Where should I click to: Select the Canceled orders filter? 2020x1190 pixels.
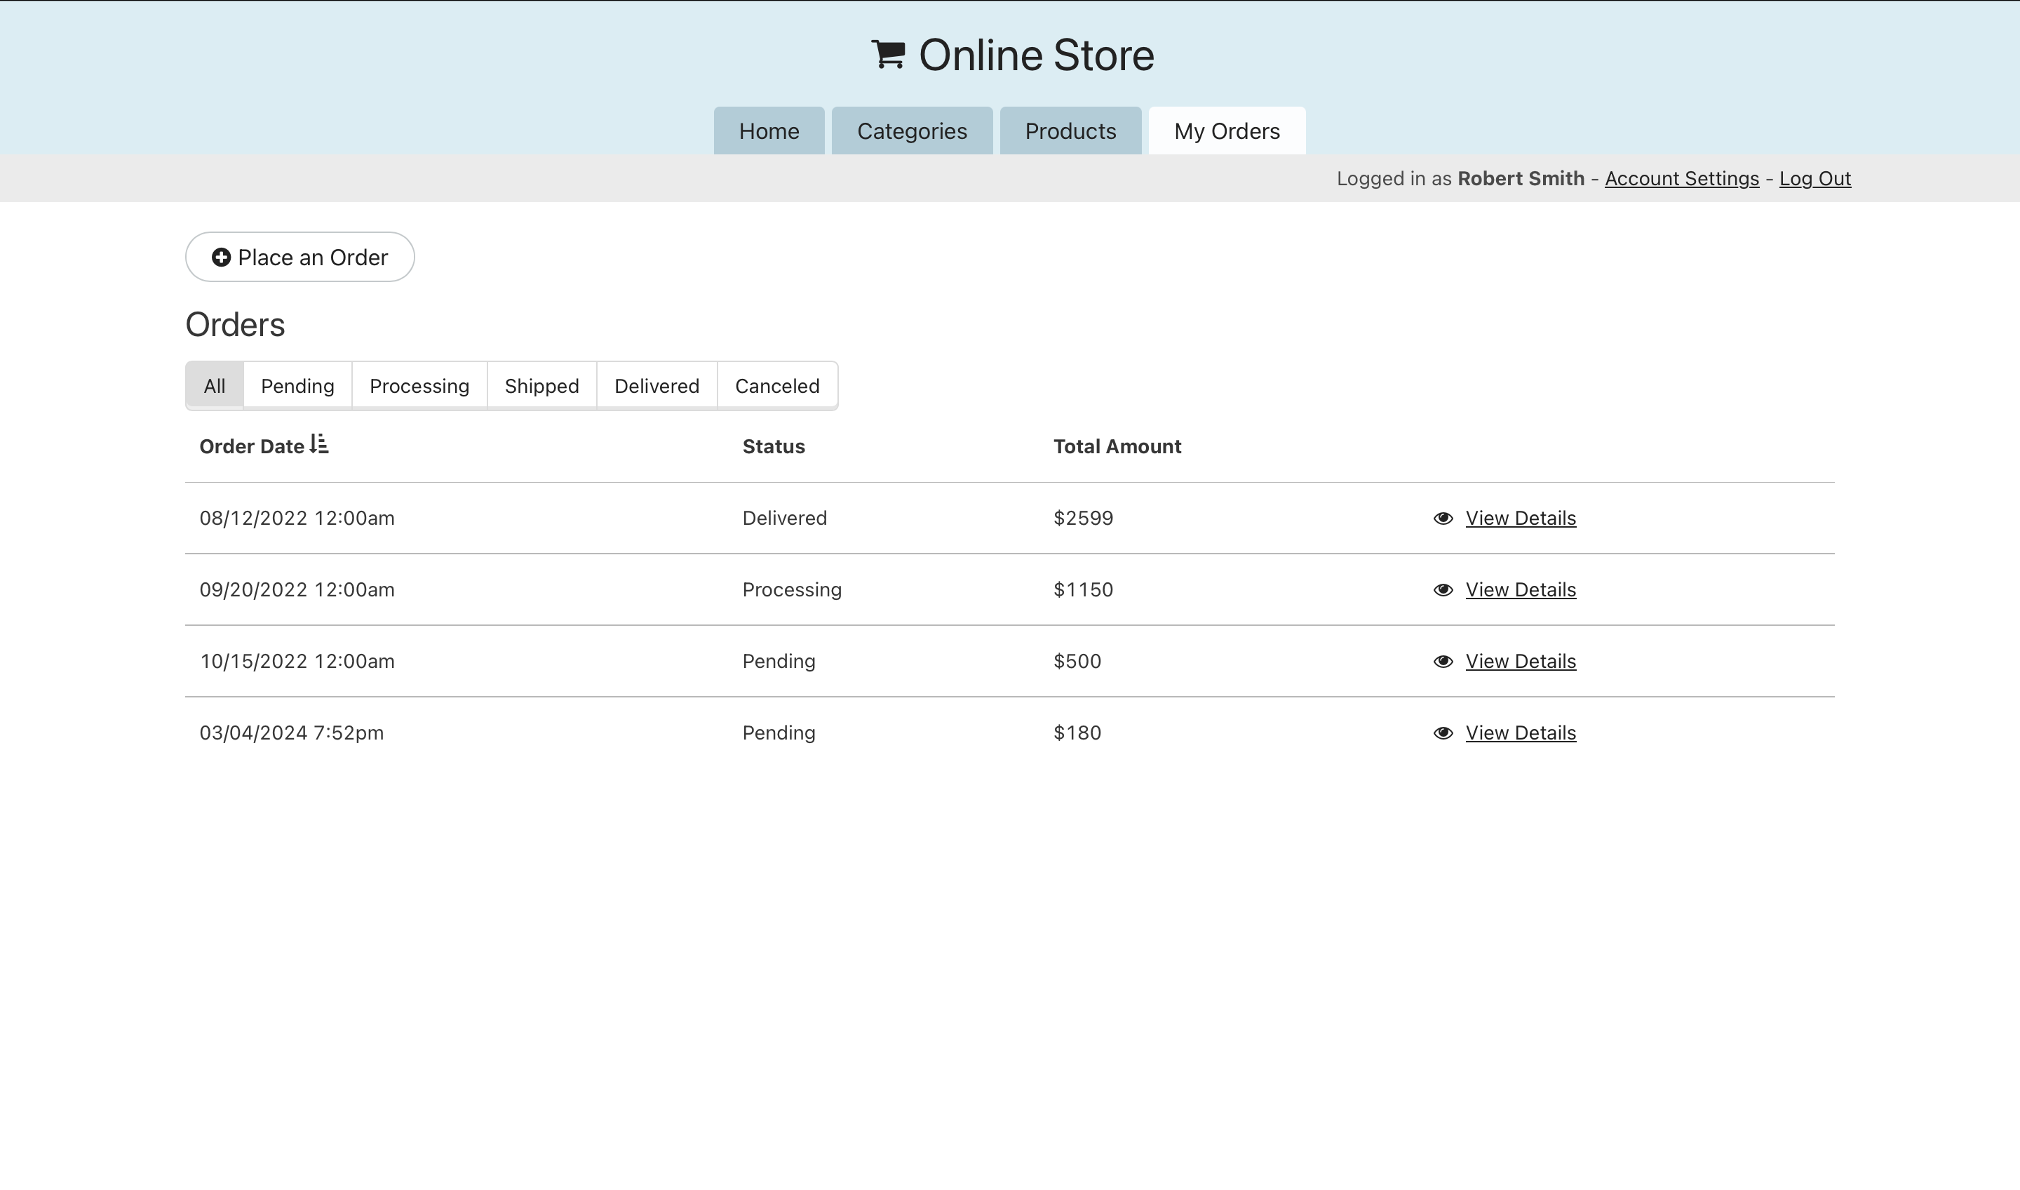(x=776, y=386)
